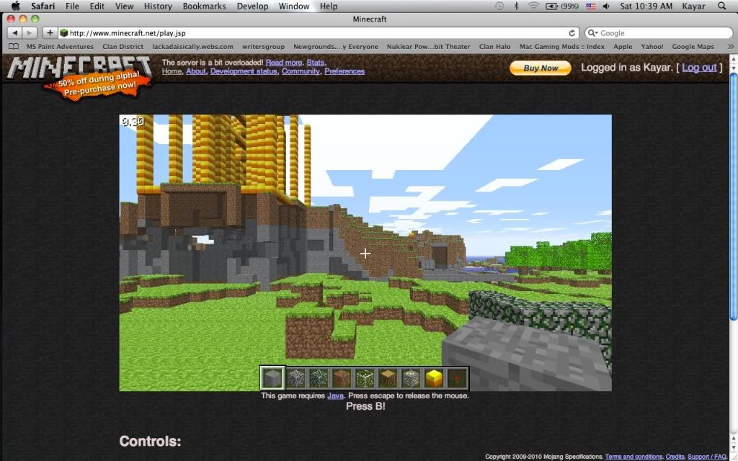Open the Development status link

[x=244, y=71]
